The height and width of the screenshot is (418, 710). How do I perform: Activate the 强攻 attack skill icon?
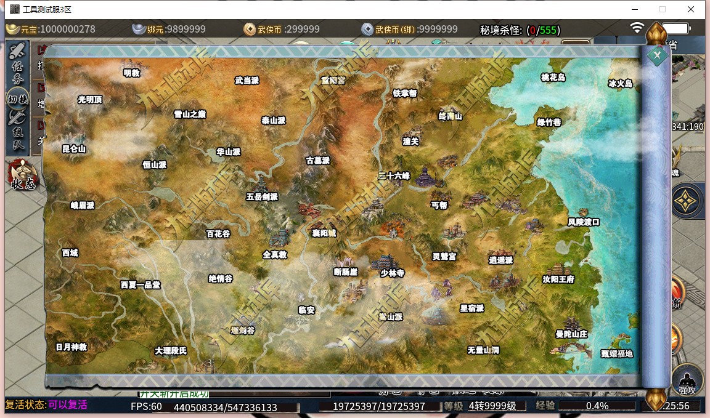point(687,380)
